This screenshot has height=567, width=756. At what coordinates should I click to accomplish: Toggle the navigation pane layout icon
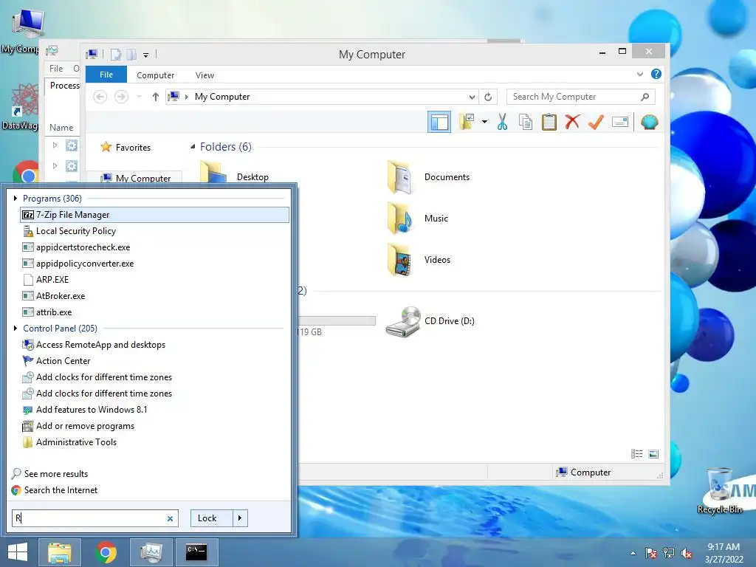click(x=439, y=122)
